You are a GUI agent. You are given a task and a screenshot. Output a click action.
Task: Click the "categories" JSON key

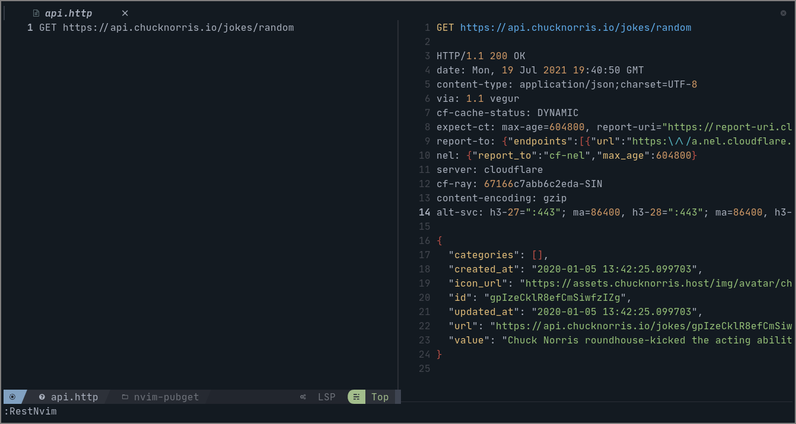coord(484,255)
